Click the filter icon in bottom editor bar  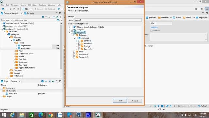click(x=158, y=106)
